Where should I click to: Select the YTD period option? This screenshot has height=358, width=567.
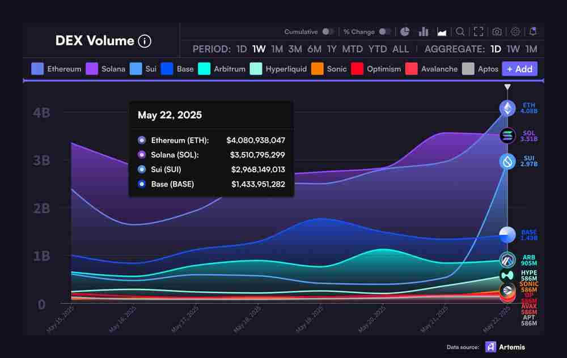coord(377,49)
